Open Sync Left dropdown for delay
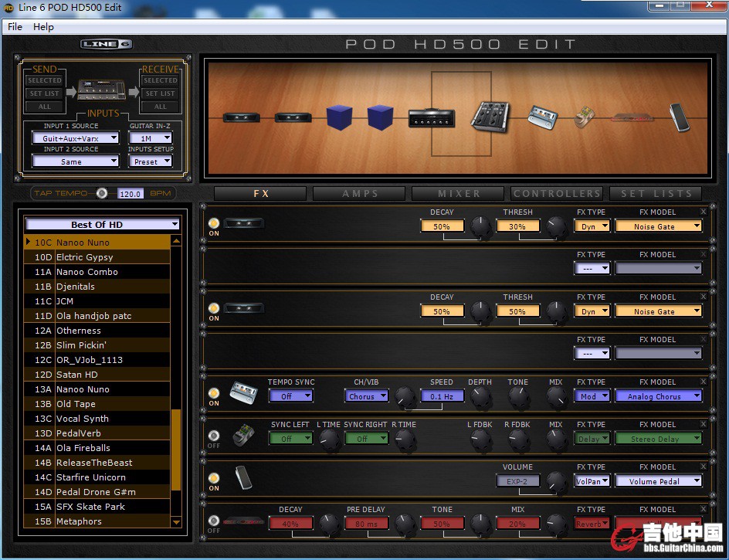Image resolution: width=729 pixels, height=560 pixels. [x=291, y=439]
